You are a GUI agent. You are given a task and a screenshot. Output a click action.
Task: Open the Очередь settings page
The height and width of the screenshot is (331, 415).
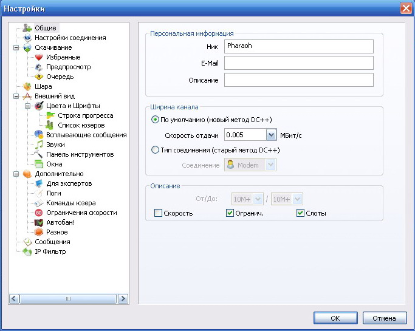pos(60,77)
